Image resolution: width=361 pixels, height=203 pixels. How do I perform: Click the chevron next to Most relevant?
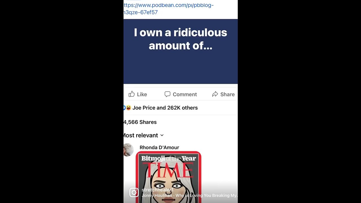162,135
